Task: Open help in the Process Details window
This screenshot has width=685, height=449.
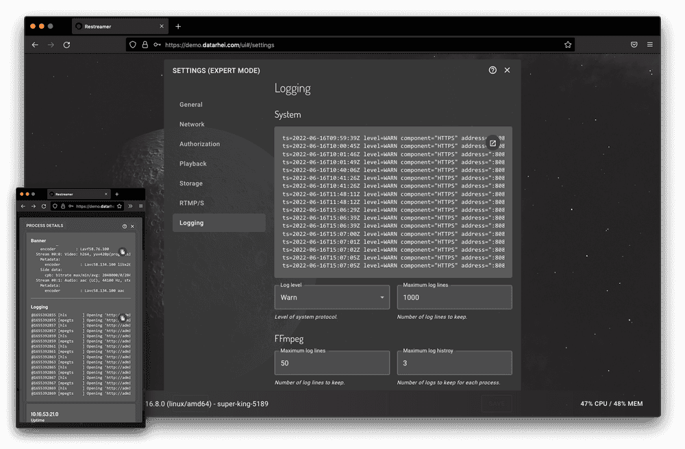Action: click(123, 226)
